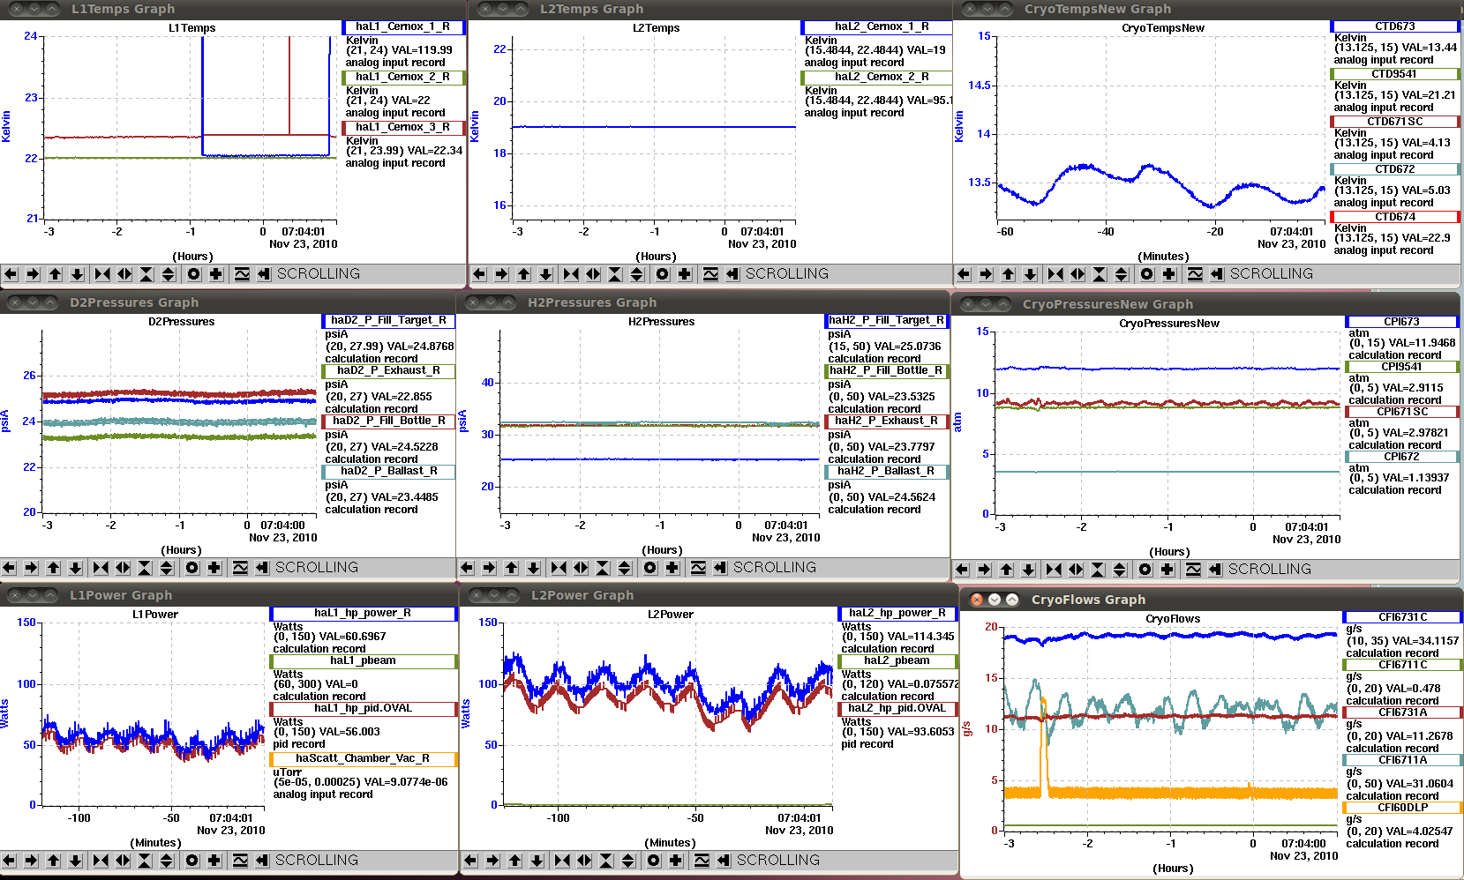Select the haH2_P_Fill_Bottle_R legend entry
The width and height of the screenshot is (1464, 880).
[887, 371]
